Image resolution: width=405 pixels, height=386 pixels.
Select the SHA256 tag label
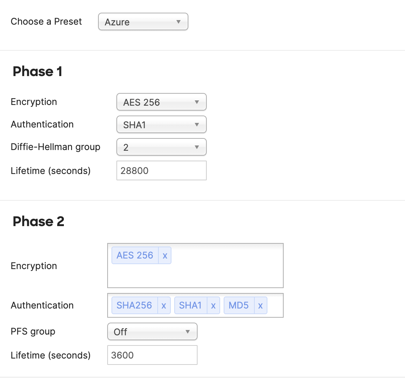coord(134,305)
